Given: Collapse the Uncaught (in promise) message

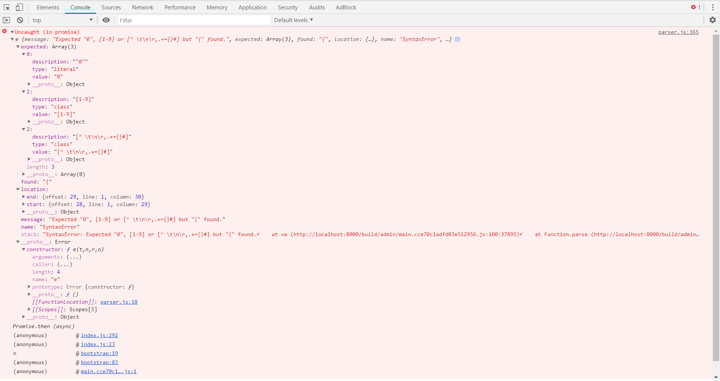Looking at the screenshot, I should click(x=12, y=32).
